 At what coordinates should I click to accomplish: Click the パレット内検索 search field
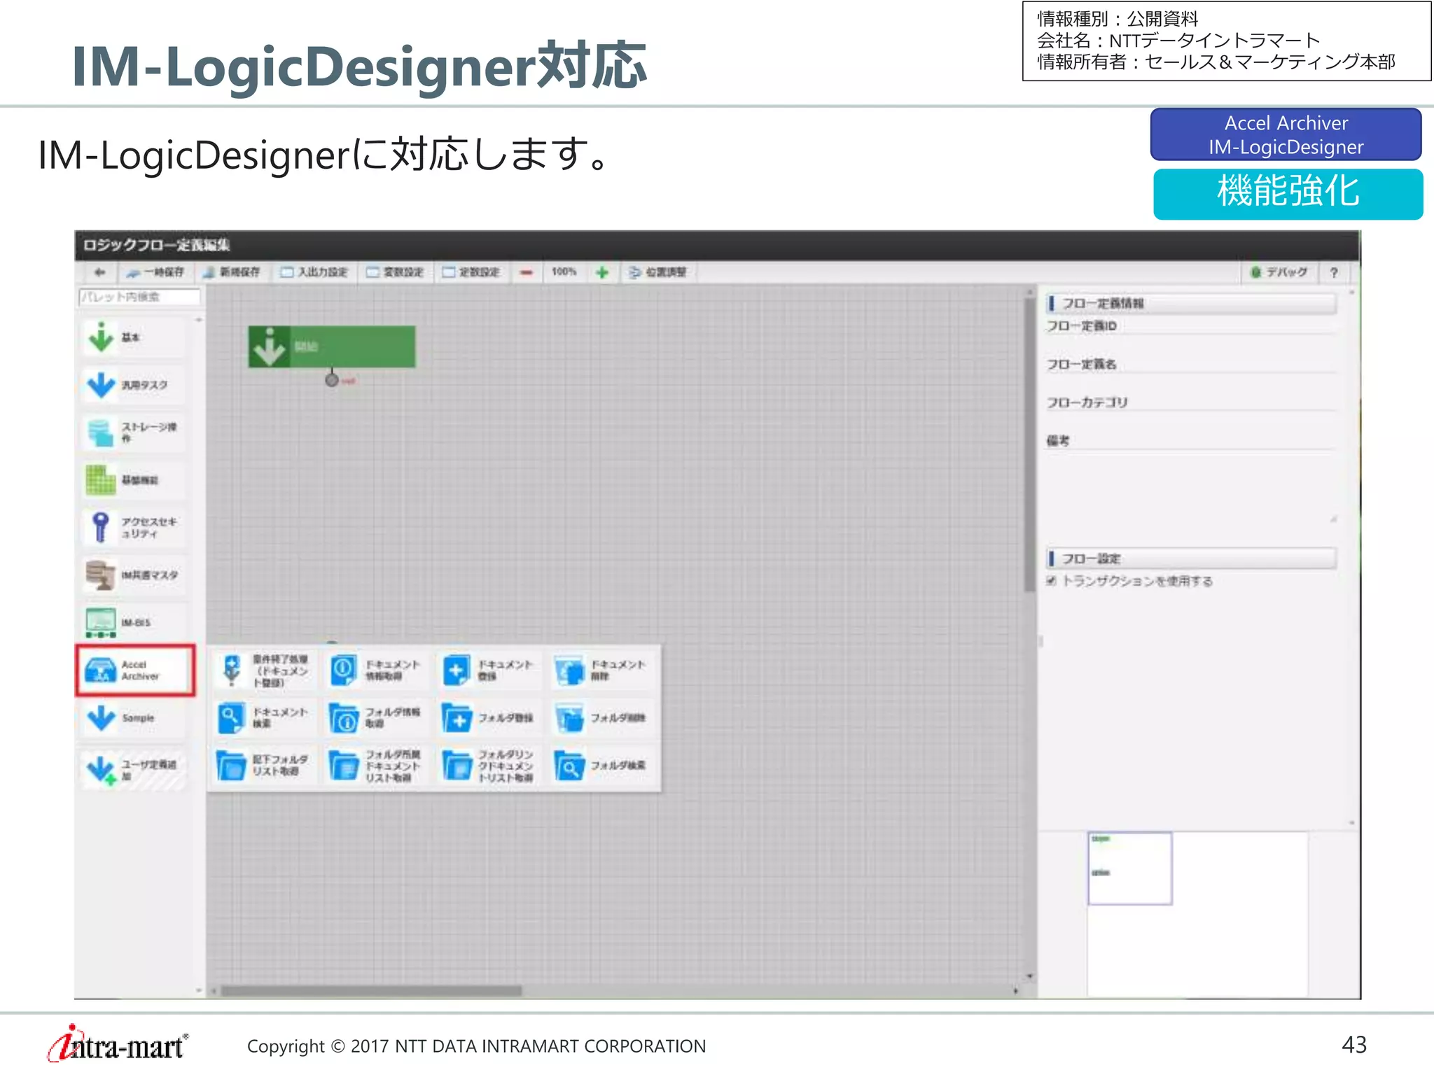pos(139,297)
